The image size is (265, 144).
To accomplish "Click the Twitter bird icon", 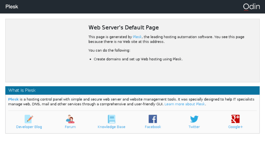I will [x=194, y=119].
